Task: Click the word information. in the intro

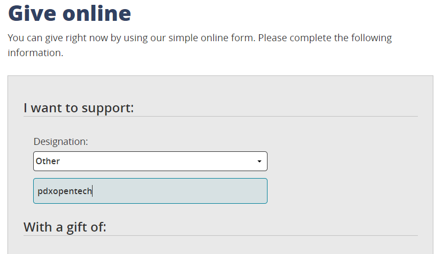Action: [x=36, y=53]
